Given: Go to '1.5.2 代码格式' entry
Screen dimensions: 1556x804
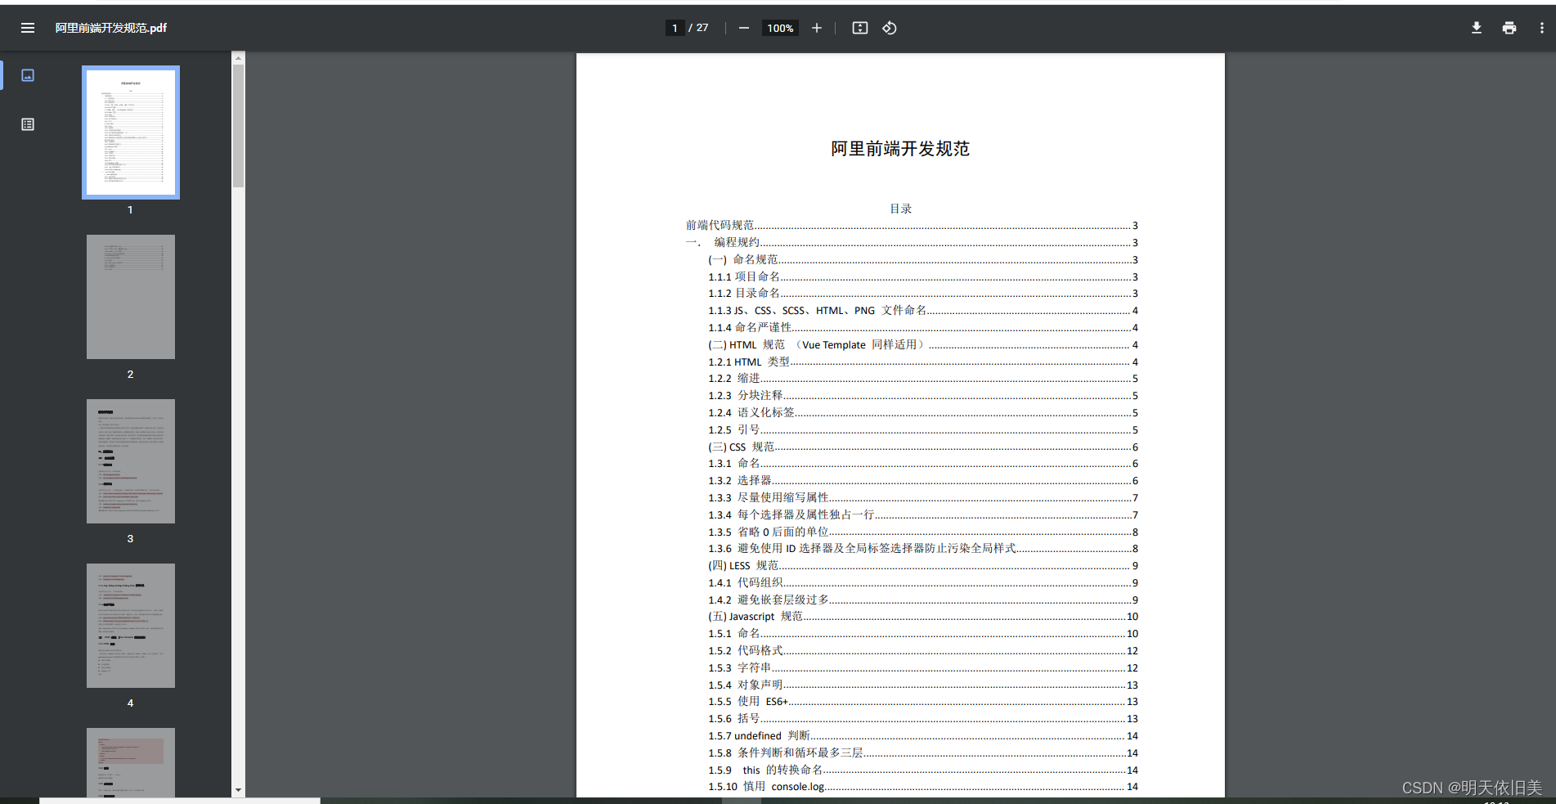Looking at the screenshot, I should 923,650.
